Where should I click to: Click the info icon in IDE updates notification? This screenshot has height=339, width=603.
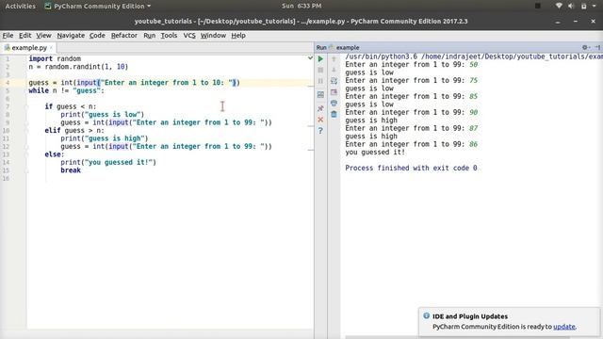coord(426,316)
